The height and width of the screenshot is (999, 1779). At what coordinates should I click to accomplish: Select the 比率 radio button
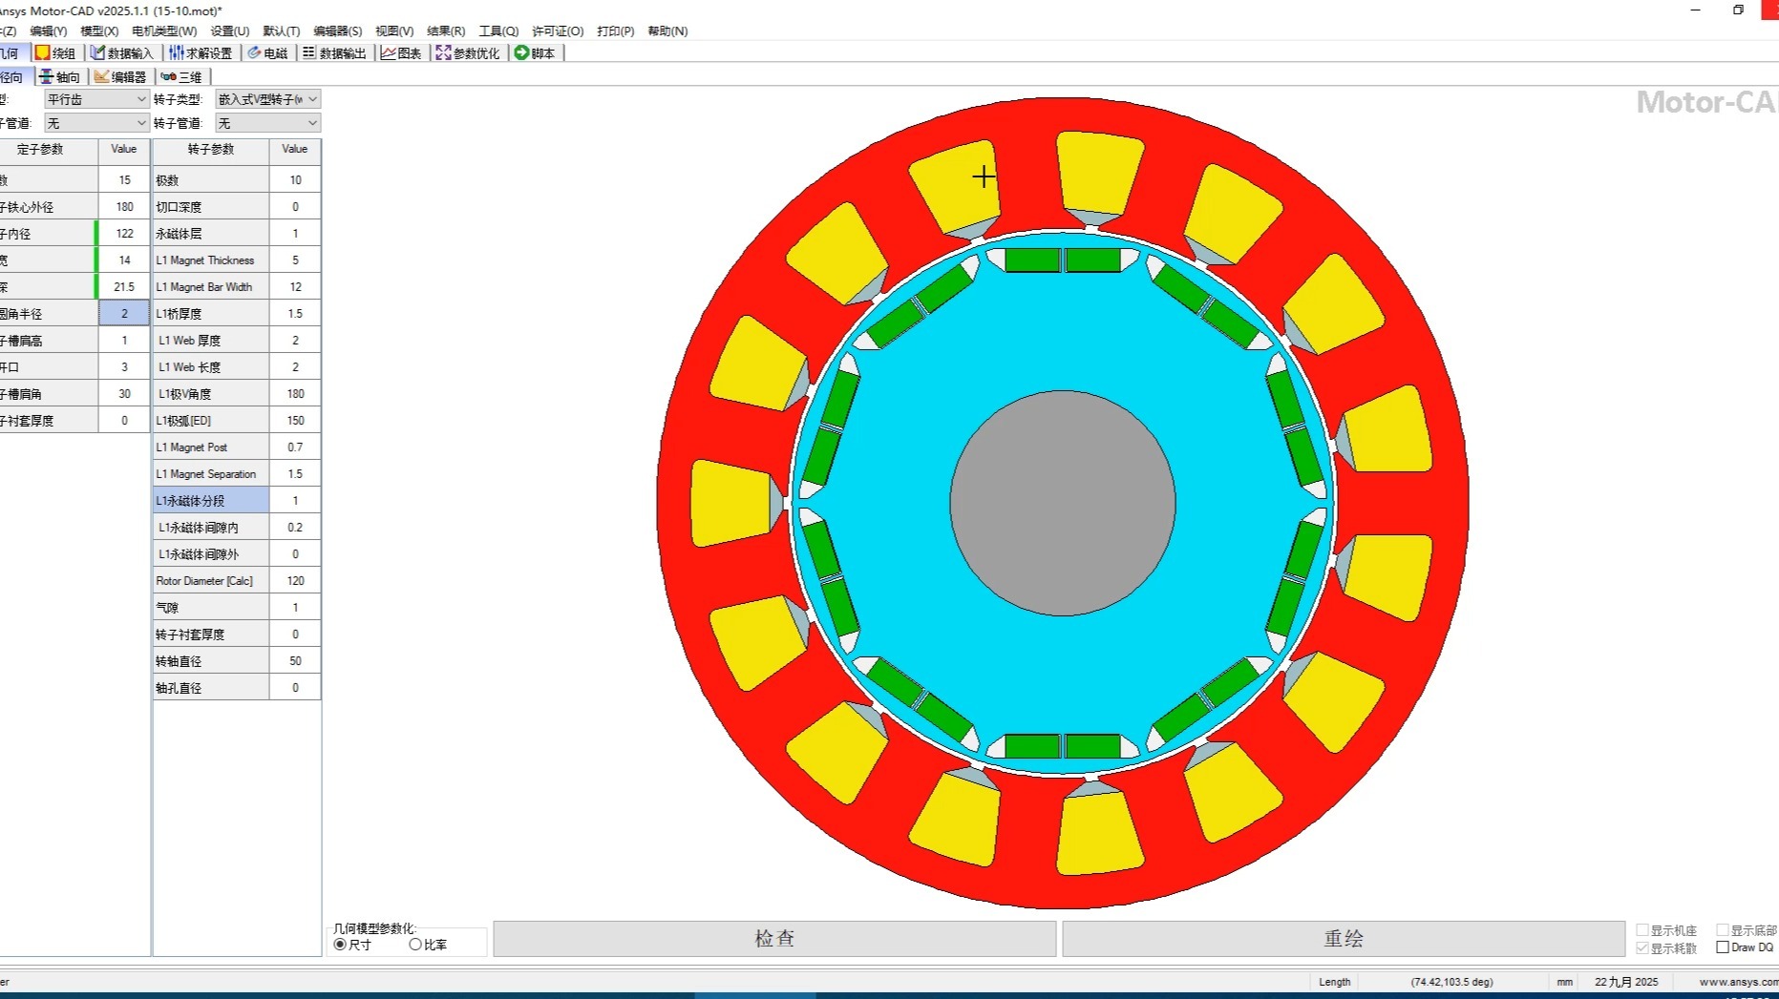pos(415,945)
